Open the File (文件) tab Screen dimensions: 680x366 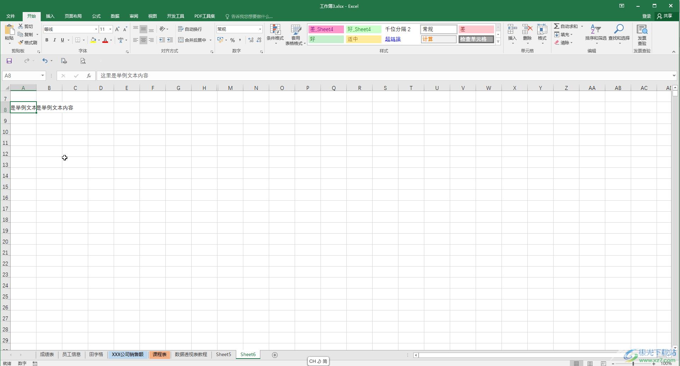[x=11, y=16]
